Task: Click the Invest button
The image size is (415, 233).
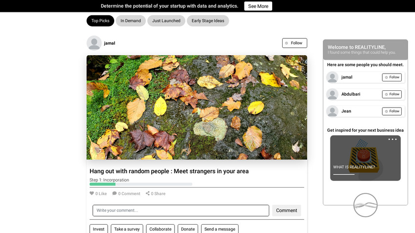Action: tap(98, 229)
